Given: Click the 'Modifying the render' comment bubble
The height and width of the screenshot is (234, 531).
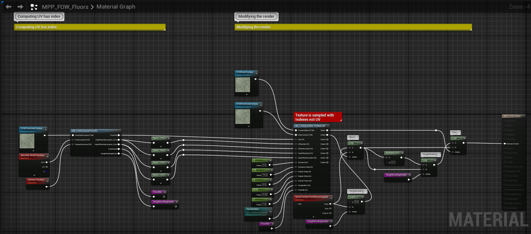Looking at the screenshot, I should 256,17.
